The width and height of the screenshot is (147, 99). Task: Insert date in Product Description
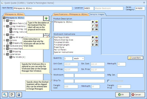[96, 26]
